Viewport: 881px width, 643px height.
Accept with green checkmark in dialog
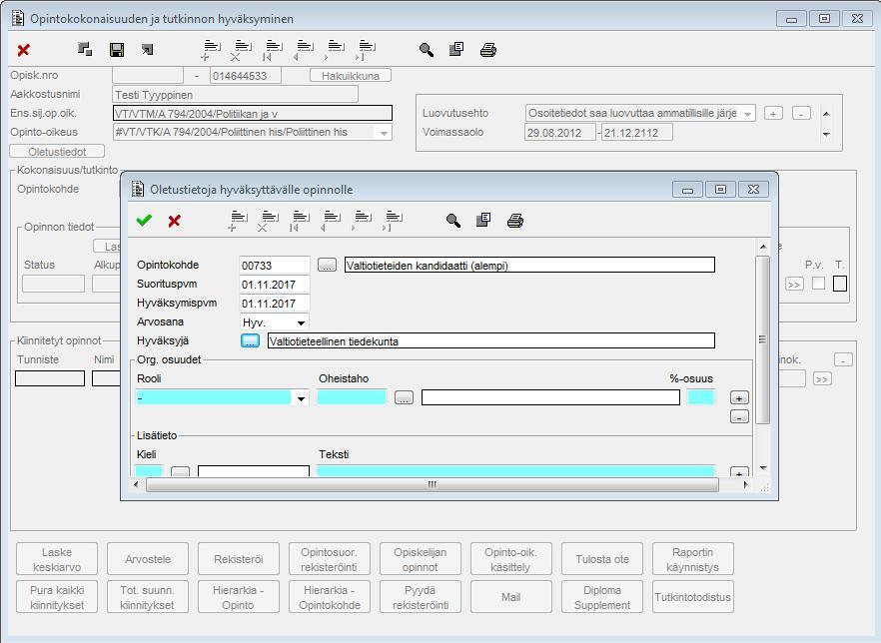[x=145, y=220]
